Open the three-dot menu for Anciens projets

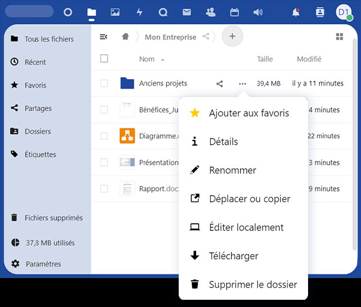click(242, 84)
